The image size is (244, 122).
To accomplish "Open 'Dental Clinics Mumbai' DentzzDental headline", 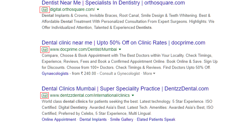I will pos(125,89).
